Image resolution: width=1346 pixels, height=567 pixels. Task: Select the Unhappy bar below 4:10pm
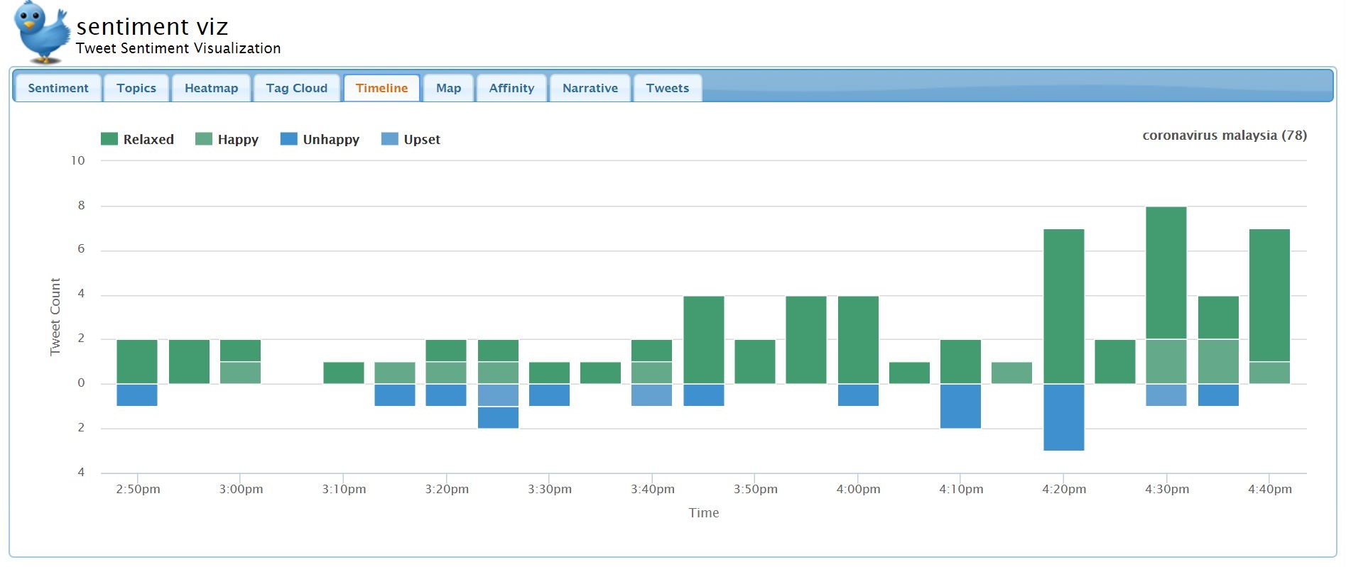960,406
